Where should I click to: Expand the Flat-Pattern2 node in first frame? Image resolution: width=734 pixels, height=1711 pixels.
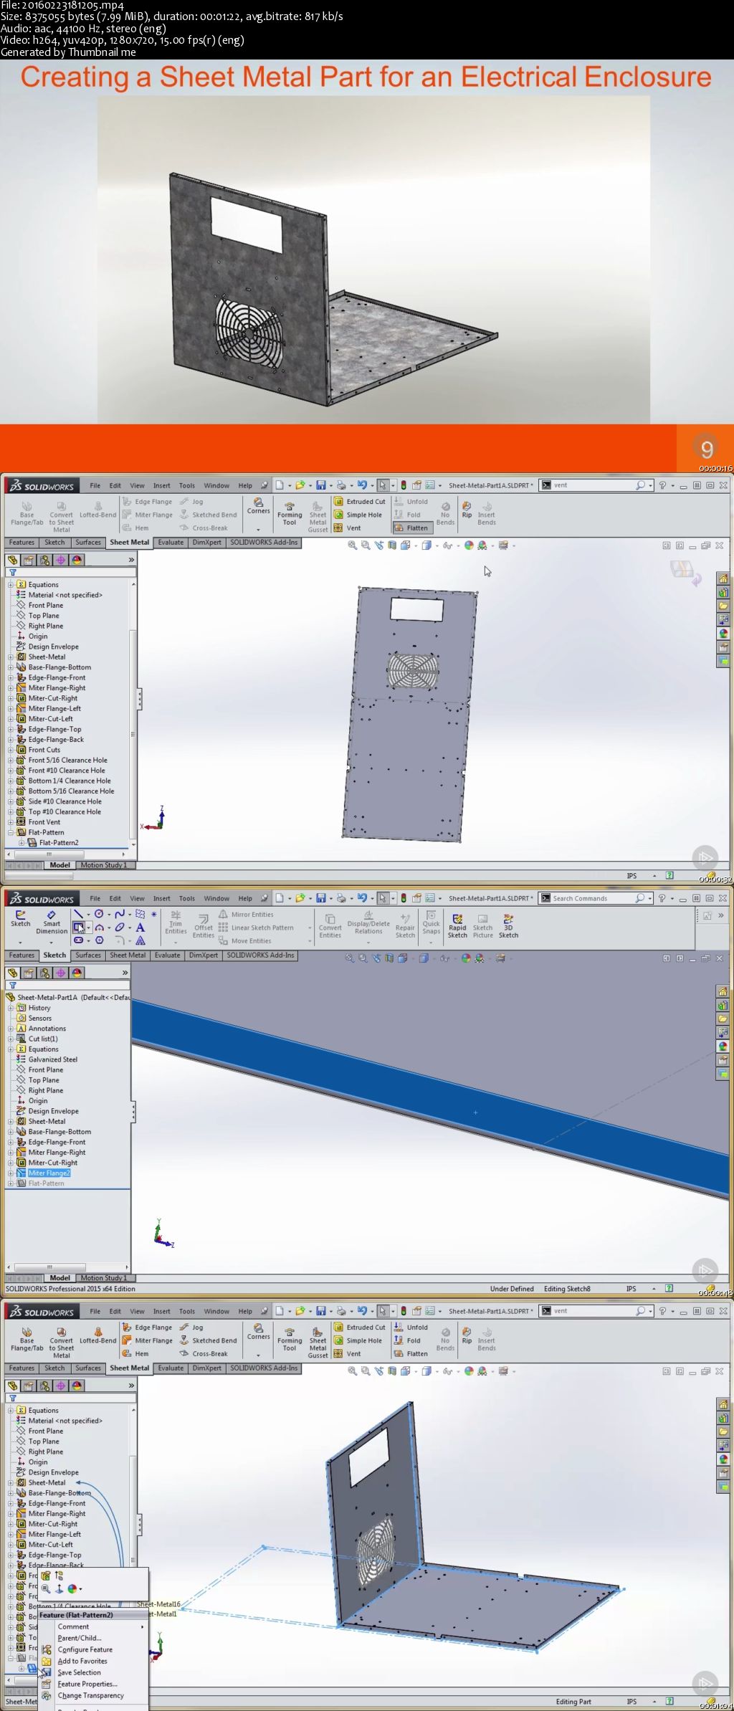22,843
